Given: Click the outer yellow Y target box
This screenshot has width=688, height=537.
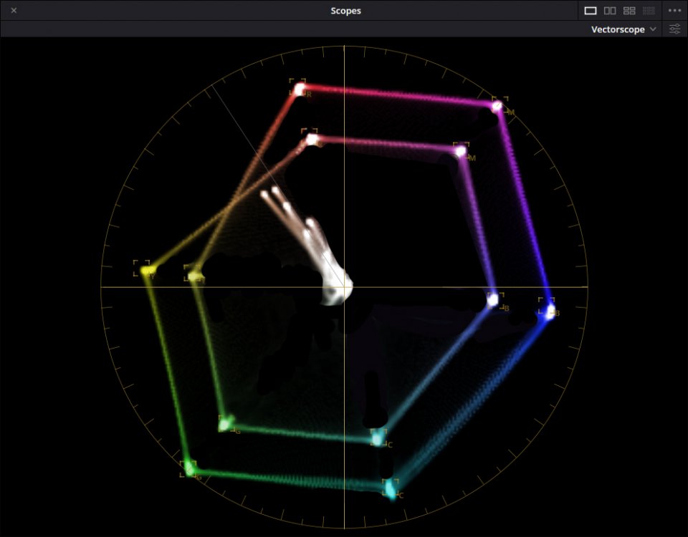Looking at the screenshot, I should (142, 268).
